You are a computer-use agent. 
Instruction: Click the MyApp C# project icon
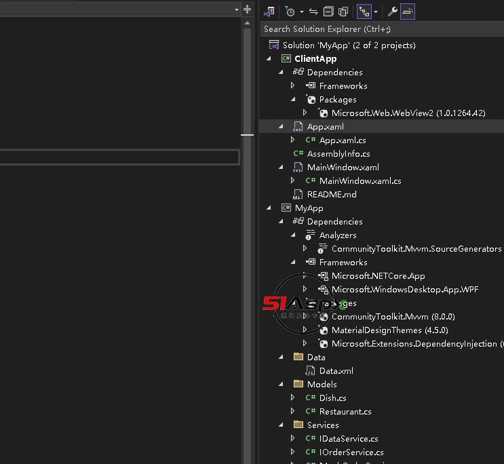pos(286,208)
